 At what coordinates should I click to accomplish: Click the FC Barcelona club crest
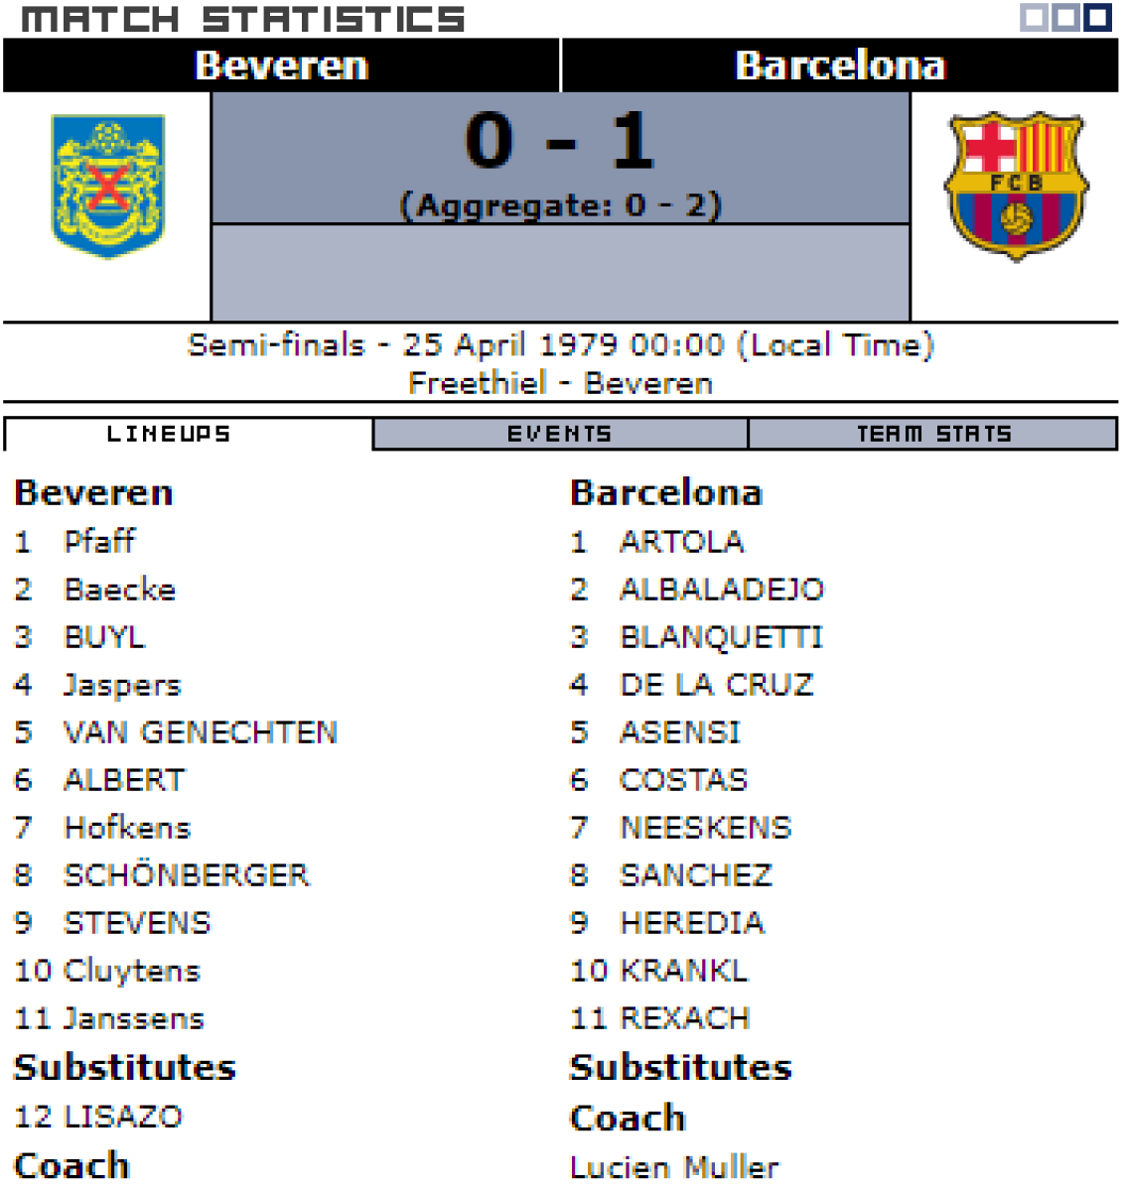[1015, 186]
